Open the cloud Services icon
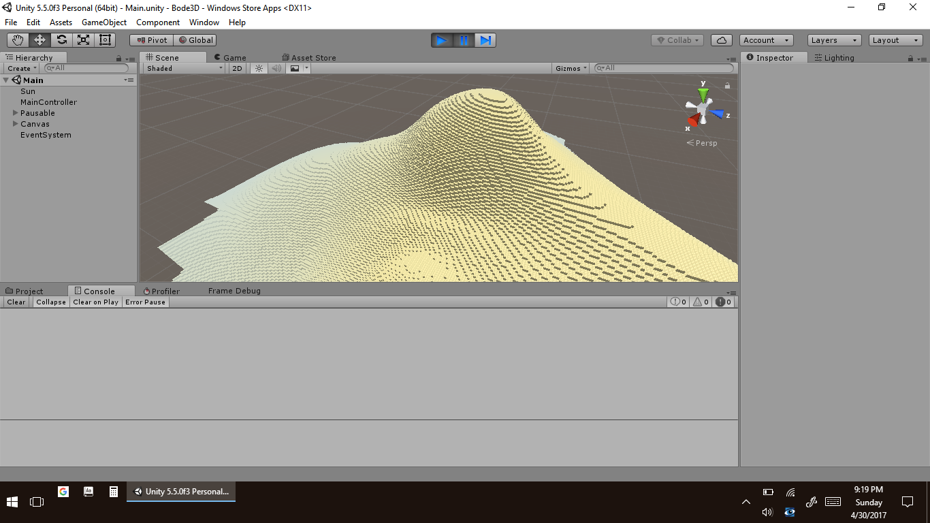This screenshot has width=930, height=523. [722, 40]
